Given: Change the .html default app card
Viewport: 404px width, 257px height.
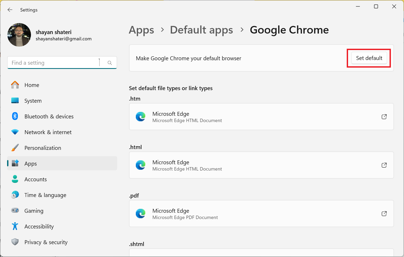Looking at the screenshot, I should [261, 165].
